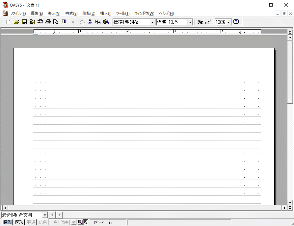The width and height of the screenshot is (294, 226).
Task: Click the vertical scrollbar down arrow
Action: coord(290,203)
